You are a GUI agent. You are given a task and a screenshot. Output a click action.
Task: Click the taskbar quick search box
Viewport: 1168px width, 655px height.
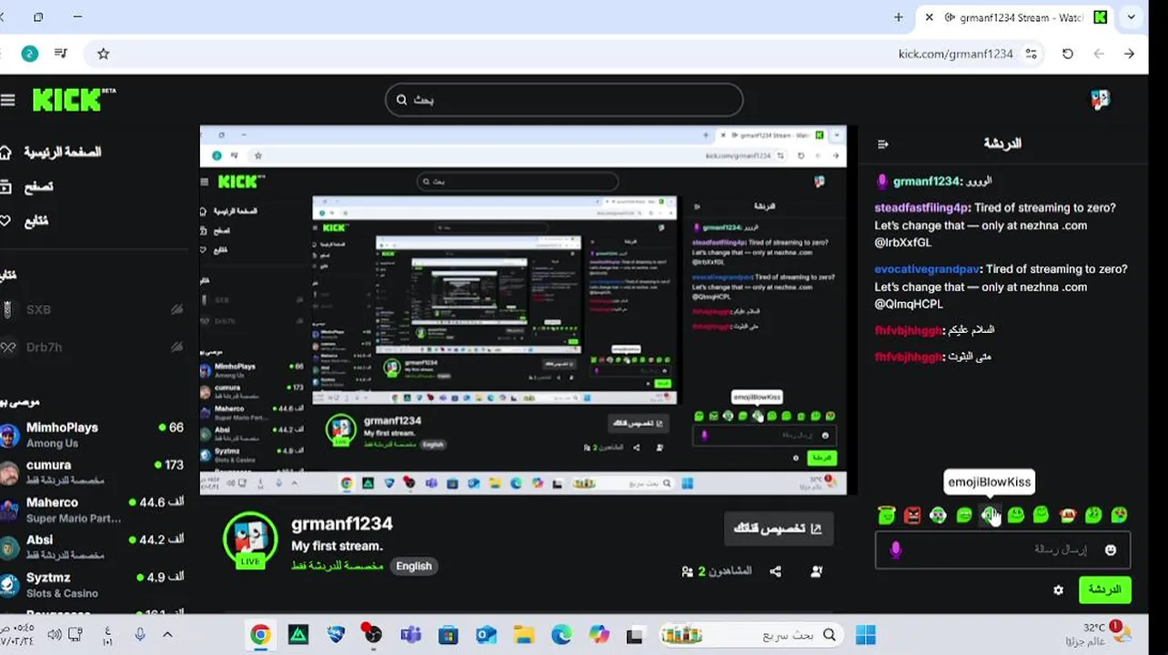[750, 635]
